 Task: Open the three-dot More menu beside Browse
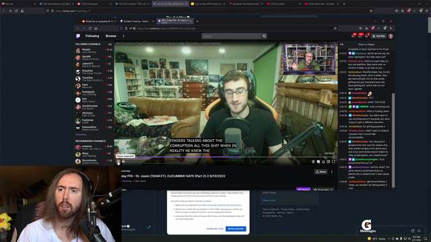123,36
